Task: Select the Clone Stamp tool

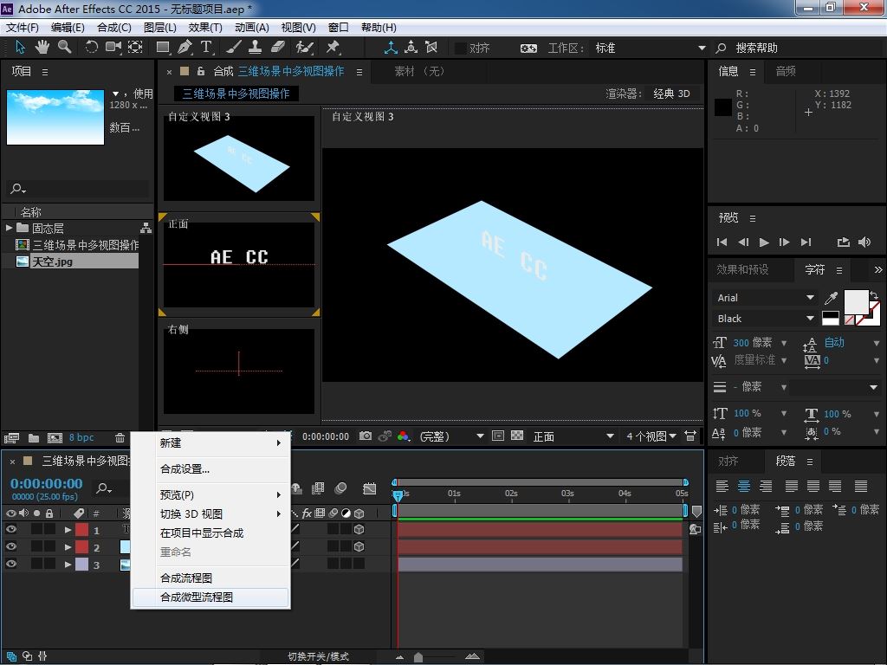Action: click(x=256, y=48)
